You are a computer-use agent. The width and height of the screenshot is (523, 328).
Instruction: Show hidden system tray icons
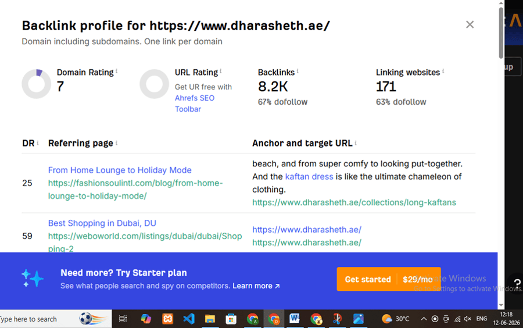(x=424, y=319)
